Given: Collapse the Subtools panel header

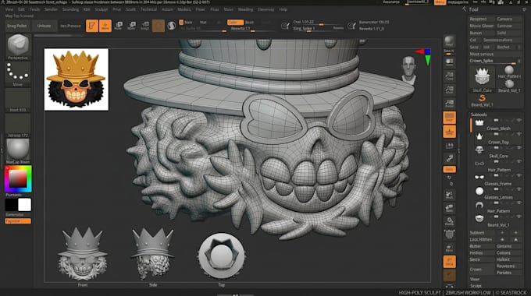Looking at the screenshot, I should (479, 115).
